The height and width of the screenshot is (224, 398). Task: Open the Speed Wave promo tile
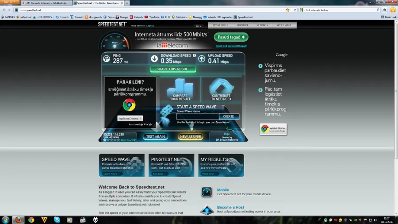(122, 165)
